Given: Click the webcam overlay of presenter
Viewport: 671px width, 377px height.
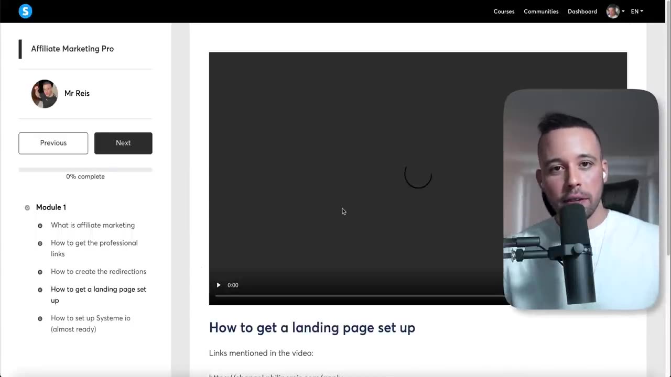Looking at the screenshot, I should pos(581,199).
